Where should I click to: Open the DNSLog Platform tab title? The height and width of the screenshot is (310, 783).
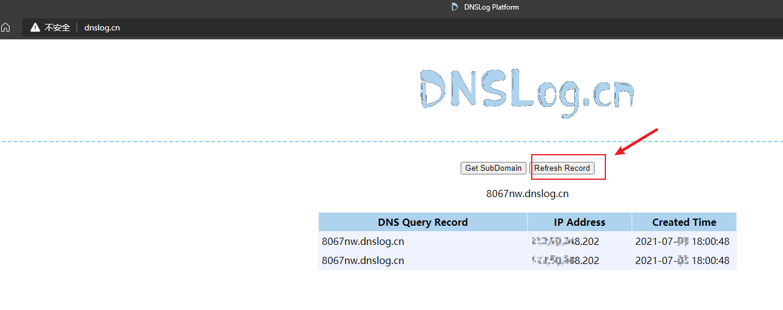click(x=491, y=7)
